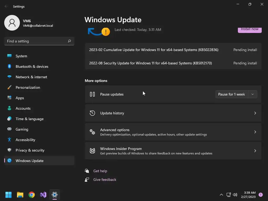Viewport: 268px width, 201px height.
Task: Click the Settings taskbar icon
Action: coord(55,195)
